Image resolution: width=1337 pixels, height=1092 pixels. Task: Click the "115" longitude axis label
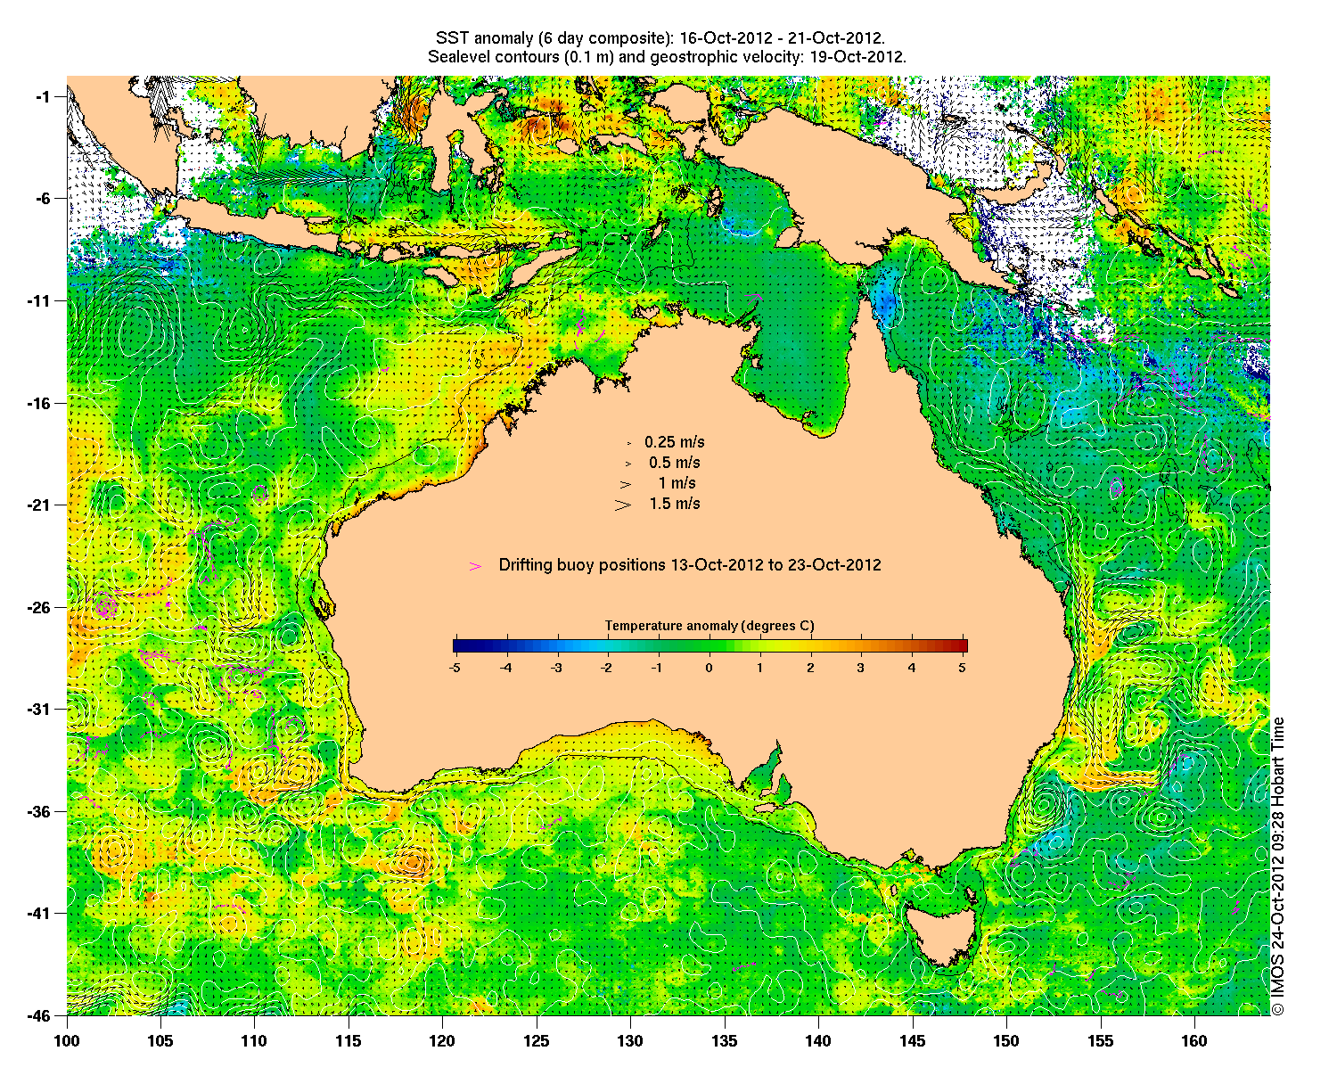pos(349,1041)
